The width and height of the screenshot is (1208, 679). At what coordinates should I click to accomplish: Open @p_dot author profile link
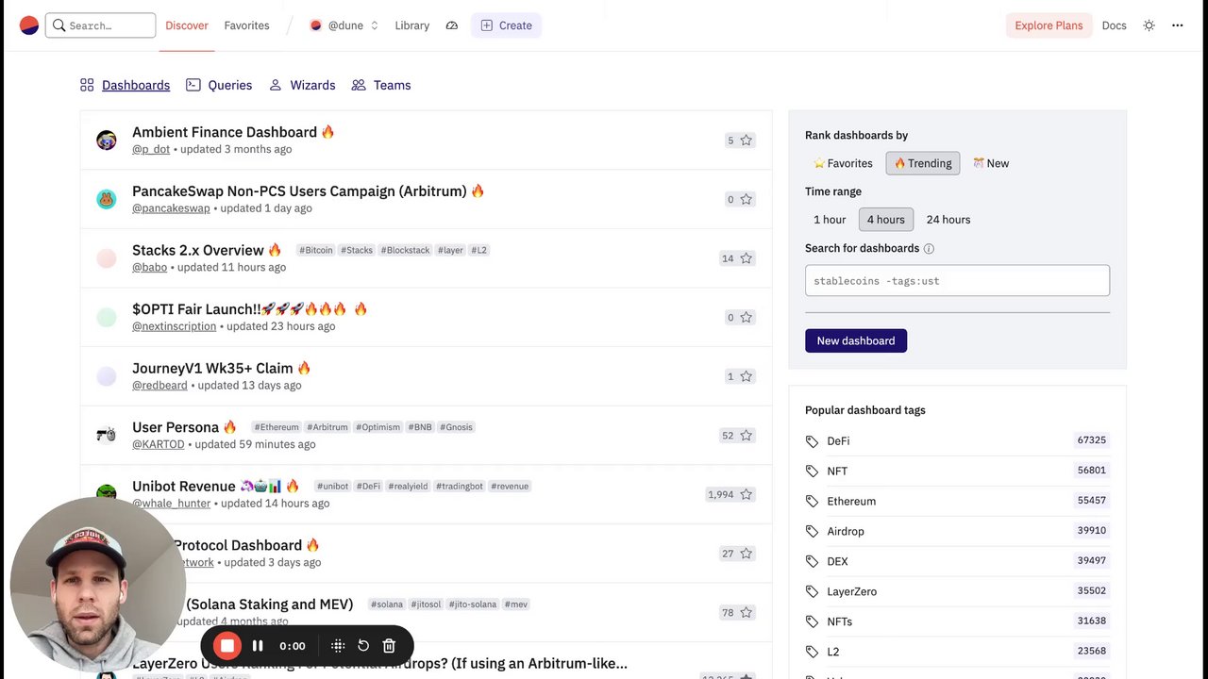point(151,149)
